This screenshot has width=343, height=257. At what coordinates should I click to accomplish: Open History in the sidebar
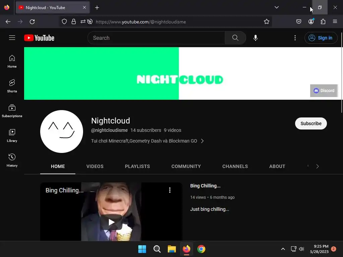[12, 160]
